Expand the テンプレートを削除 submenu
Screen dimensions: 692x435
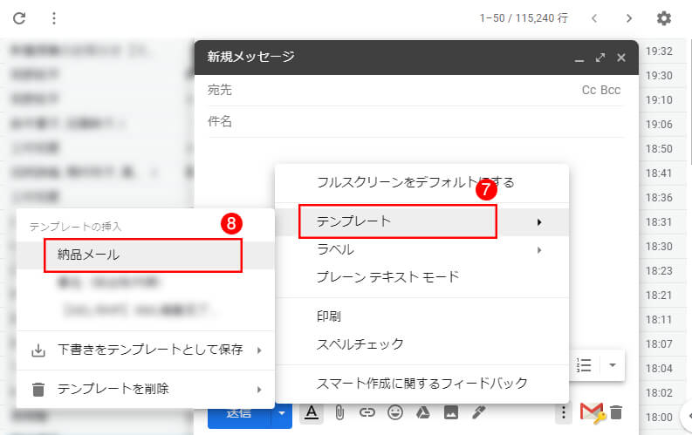coord(145,389)
